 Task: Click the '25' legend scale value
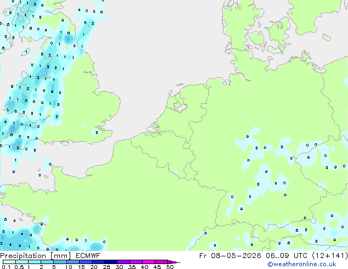pyautogui.click(x=106, y=267)
